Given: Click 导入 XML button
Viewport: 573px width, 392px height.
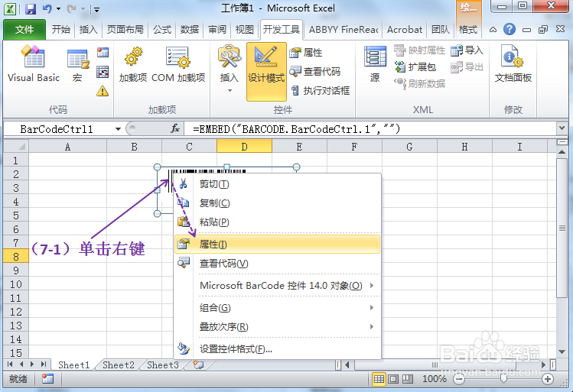Looking at the screenshot, I should coord(467,50).
